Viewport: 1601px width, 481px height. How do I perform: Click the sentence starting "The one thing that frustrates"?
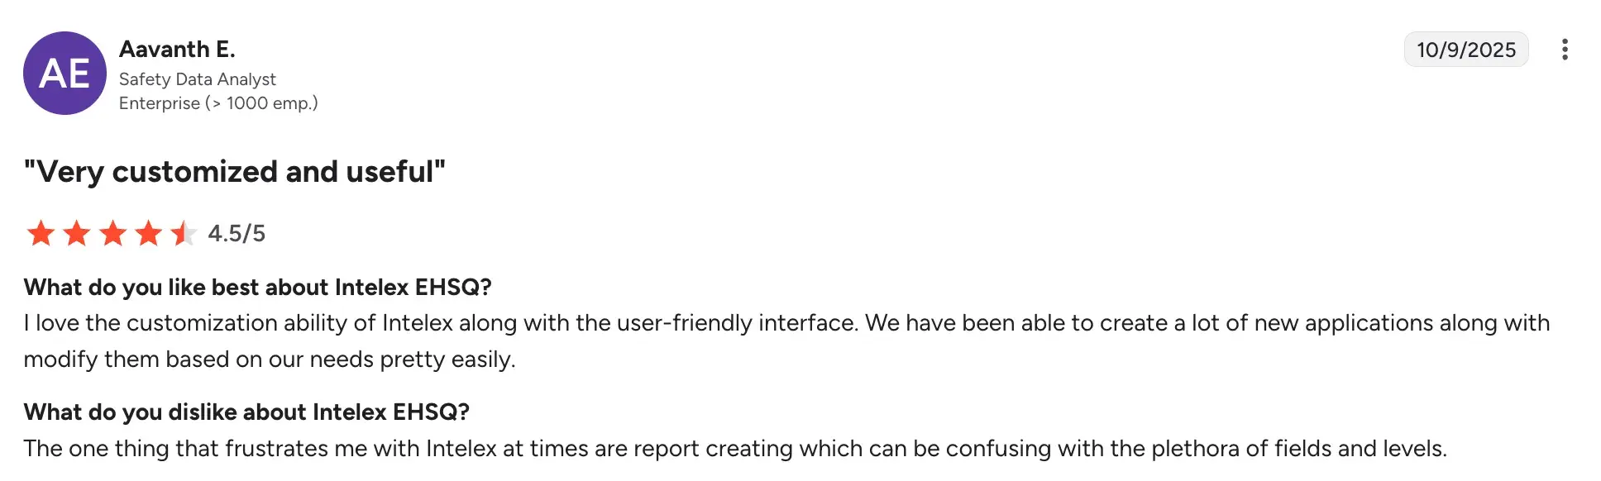point(734,449)
